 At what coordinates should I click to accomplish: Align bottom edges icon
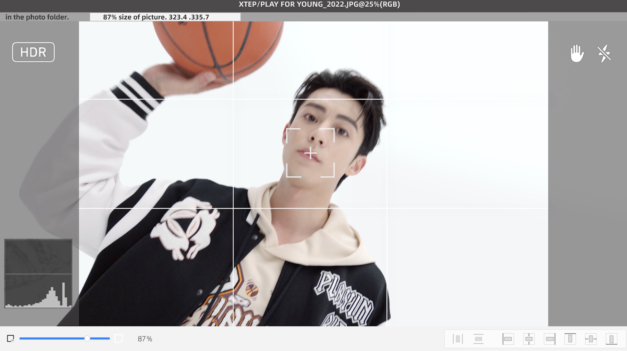coord(611,339)
